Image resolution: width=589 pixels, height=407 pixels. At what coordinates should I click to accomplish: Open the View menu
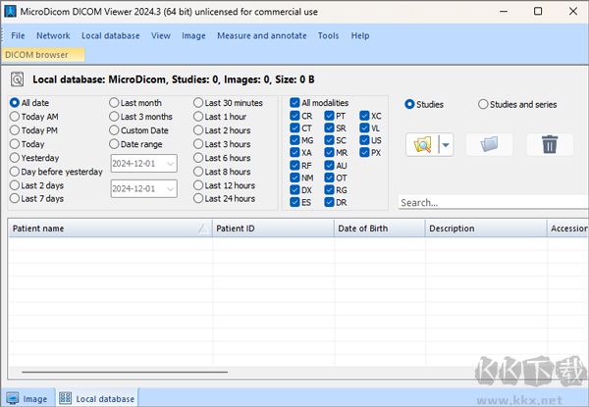pos(161,35)
